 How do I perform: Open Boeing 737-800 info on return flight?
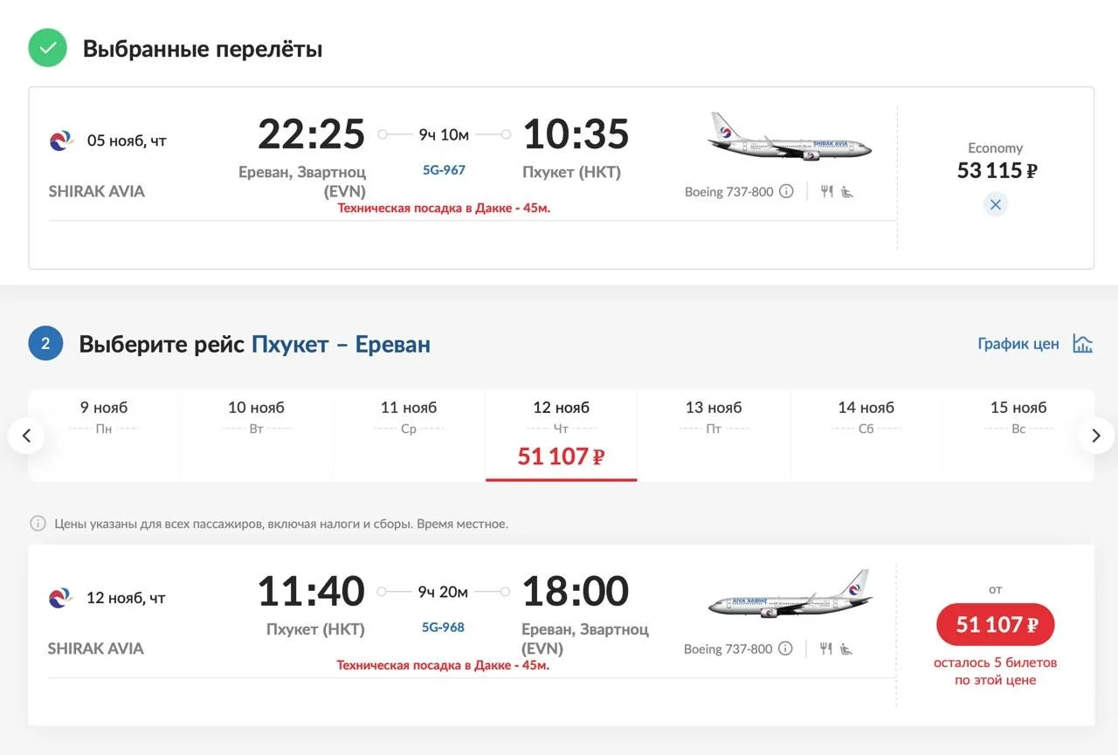click(785, 649)
